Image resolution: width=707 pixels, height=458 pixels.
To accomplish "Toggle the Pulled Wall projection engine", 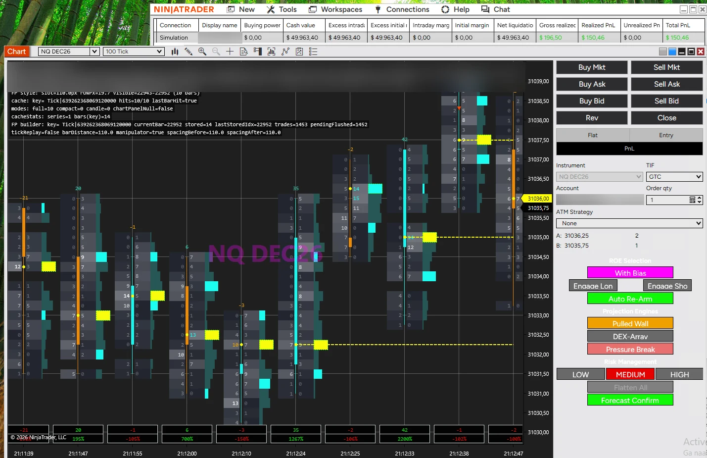I will [x=630, y=323].
